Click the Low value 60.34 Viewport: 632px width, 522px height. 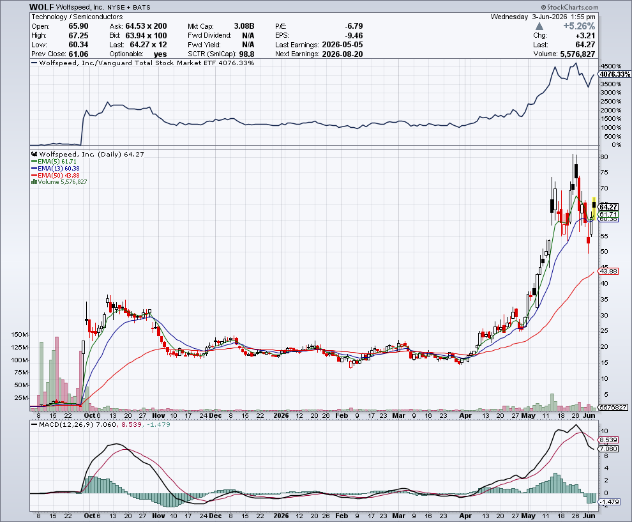click(78, 45)
